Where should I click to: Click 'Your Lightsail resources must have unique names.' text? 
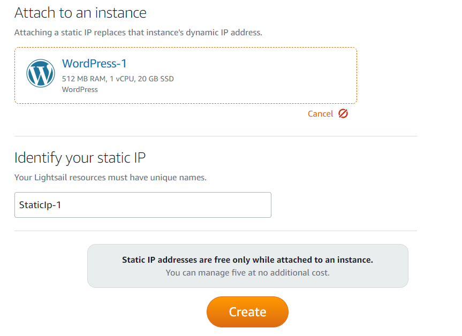pos(110,178)
